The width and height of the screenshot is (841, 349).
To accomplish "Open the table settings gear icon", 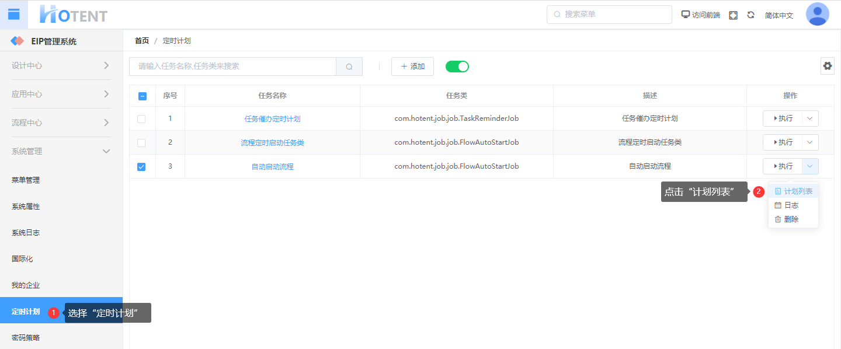I will pos(827,66).
